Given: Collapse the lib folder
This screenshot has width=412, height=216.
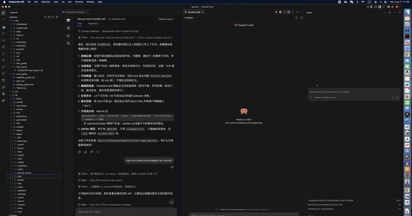Looking at the screenshot, I should pyautogui.click(x=16, y=95).
